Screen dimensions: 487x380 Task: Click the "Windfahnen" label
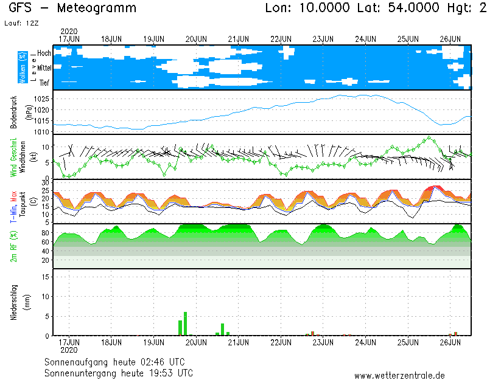[23, 157]
